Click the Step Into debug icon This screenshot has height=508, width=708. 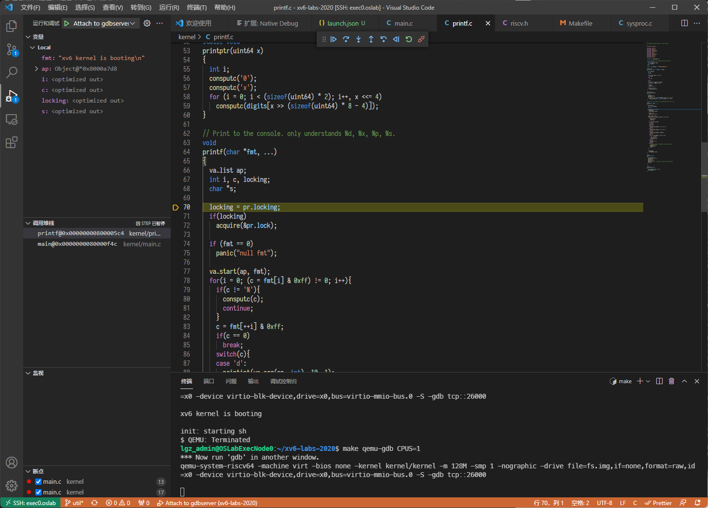pos(358,39)
